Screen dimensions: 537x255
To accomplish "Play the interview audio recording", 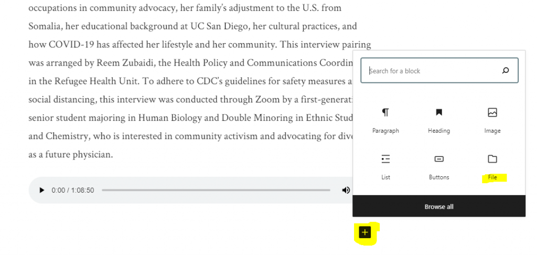I will 42,190.
